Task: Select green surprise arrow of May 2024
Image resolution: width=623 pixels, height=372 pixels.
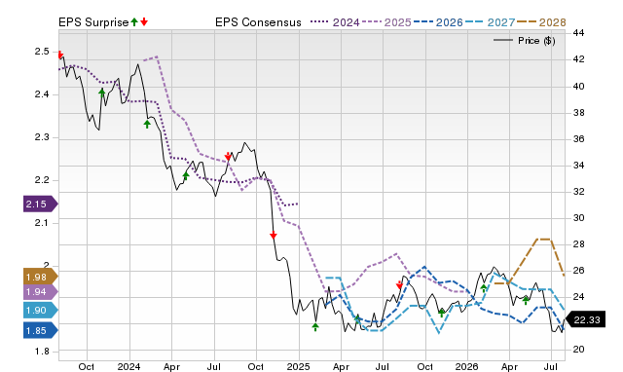Action: [186, 175]
